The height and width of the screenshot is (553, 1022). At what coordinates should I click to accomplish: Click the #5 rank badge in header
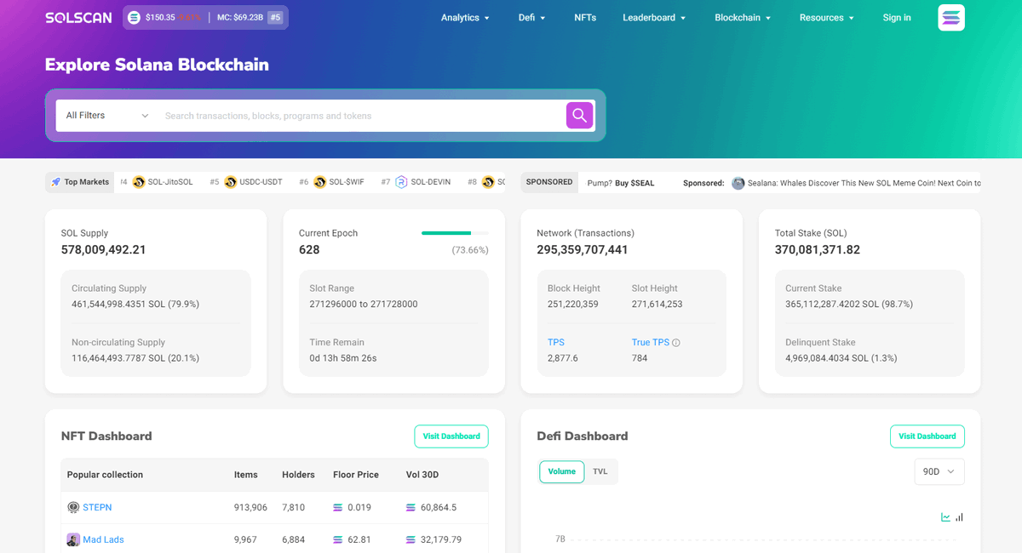point(275,18)
